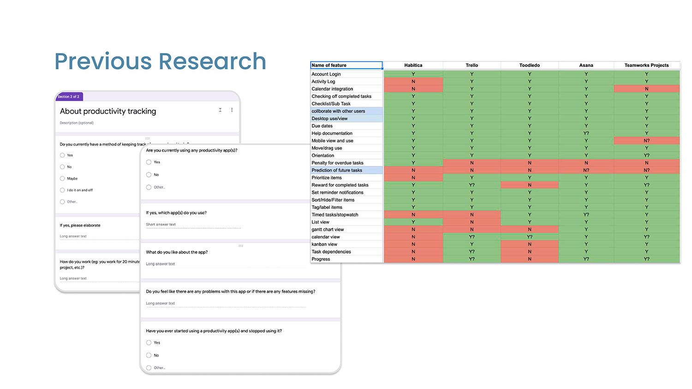Click the Teamworks Projects column header
The width and height of the screenshot is (692, 389).
click(646, 65)
